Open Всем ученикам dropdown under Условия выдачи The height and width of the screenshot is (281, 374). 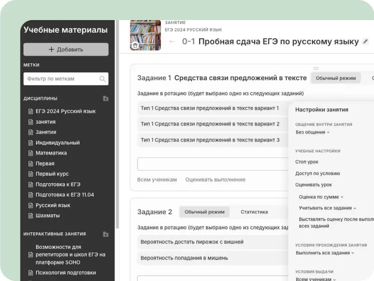click(x=315, y=279)
